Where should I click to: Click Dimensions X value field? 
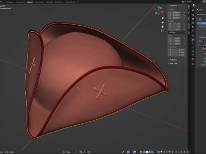click(x=177, y=50)
